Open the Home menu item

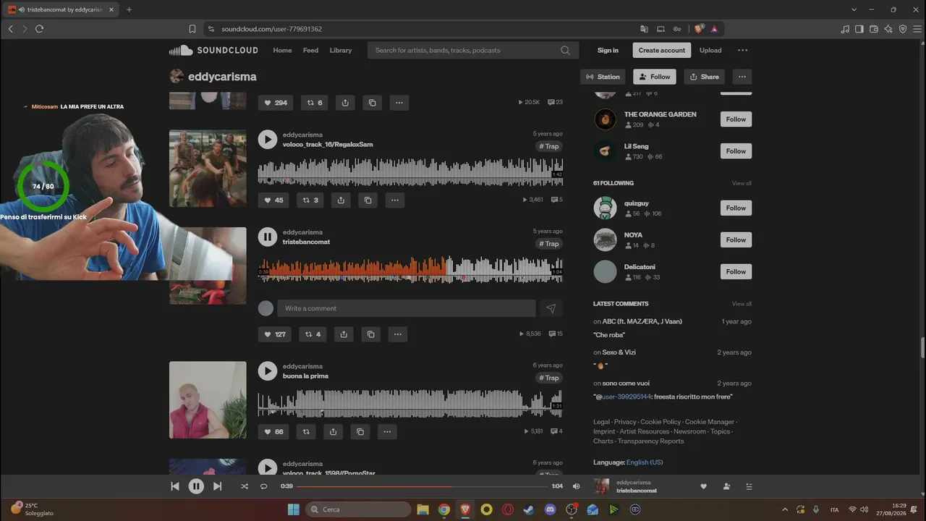point(282,51)
